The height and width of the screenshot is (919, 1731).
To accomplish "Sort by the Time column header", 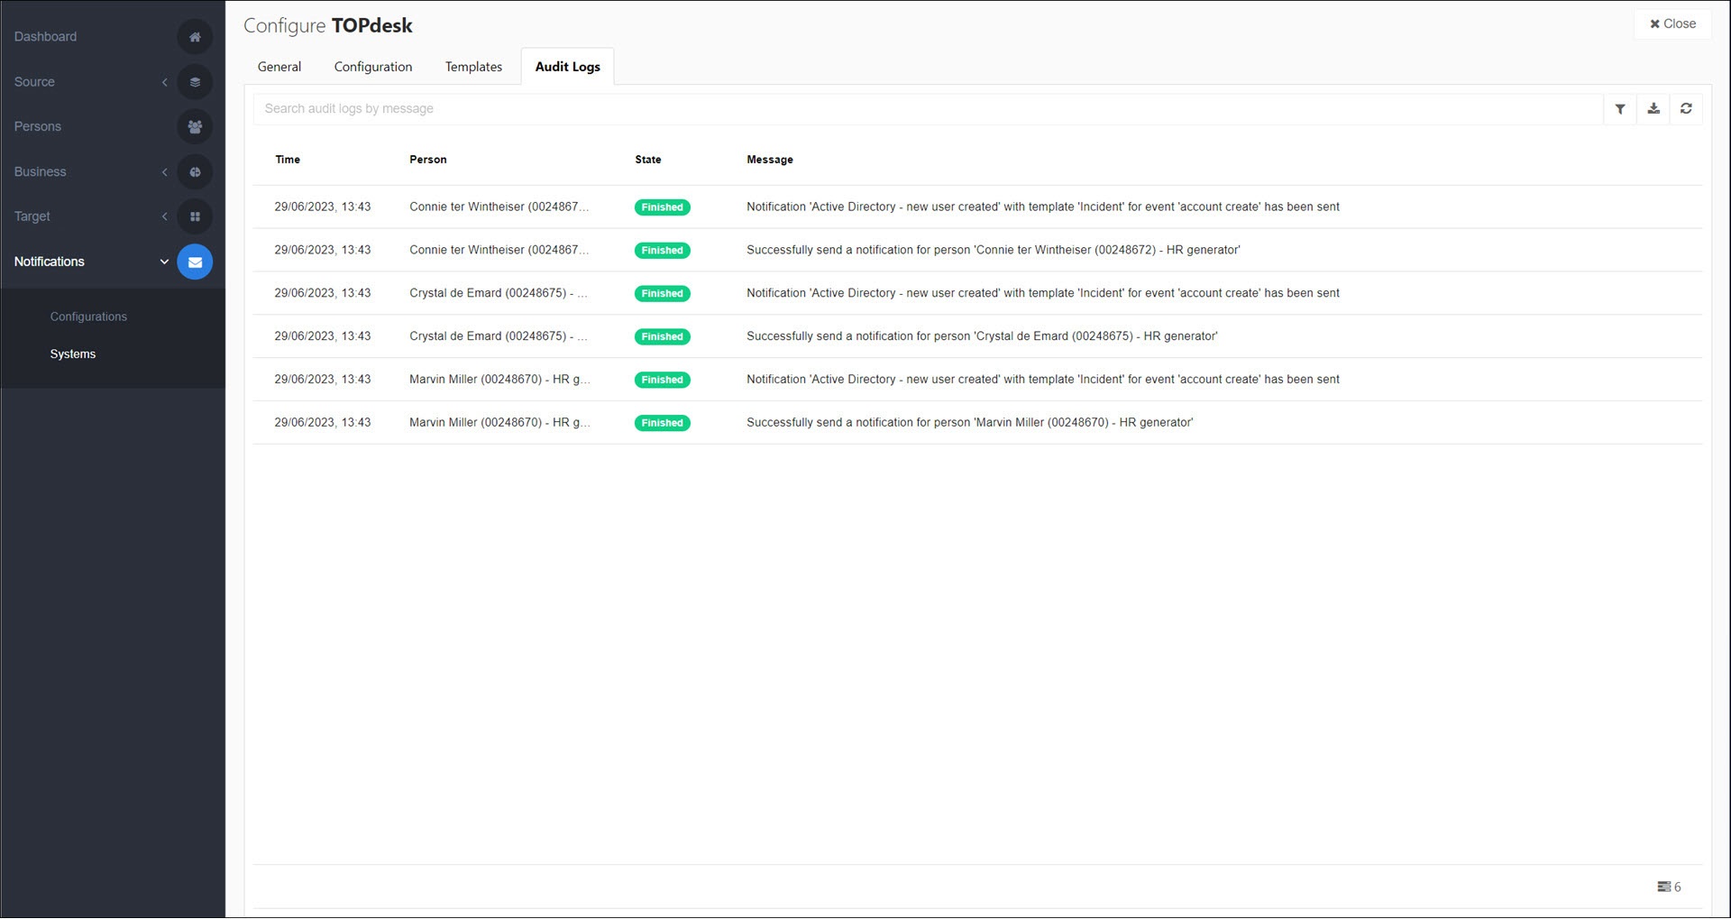I will 288,160.
